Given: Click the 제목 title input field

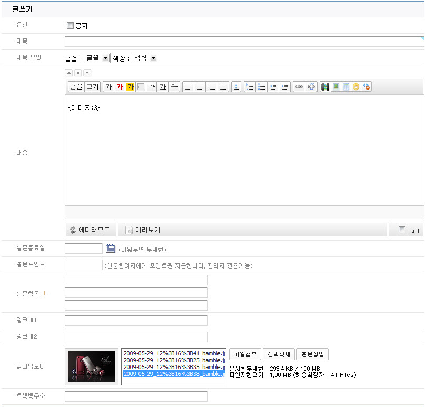Looking at the screenshot, I should [x=244, y=42].
